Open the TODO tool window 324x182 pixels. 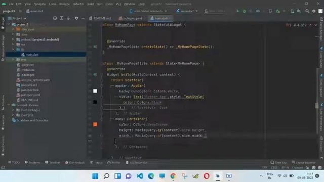coord(14,162)
